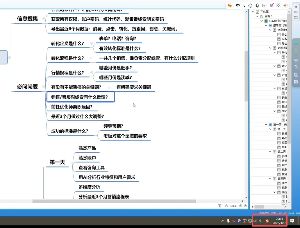The image size is (300, 228).
Task: Select the 前任优化师离职原因 topic
Action: [72, 107]
